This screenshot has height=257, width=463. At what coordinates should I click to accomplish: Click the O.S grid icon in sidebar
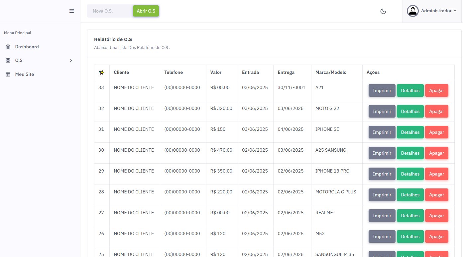click(8, 61)
